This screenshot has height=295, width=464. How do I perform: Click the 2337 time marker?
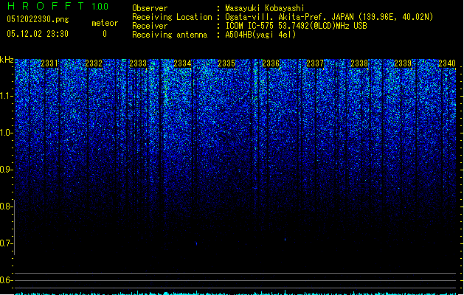(315, 63)
